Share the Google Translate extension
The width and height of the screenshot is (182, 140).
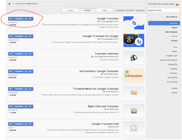pyautogui.click(x=10, y=19)
